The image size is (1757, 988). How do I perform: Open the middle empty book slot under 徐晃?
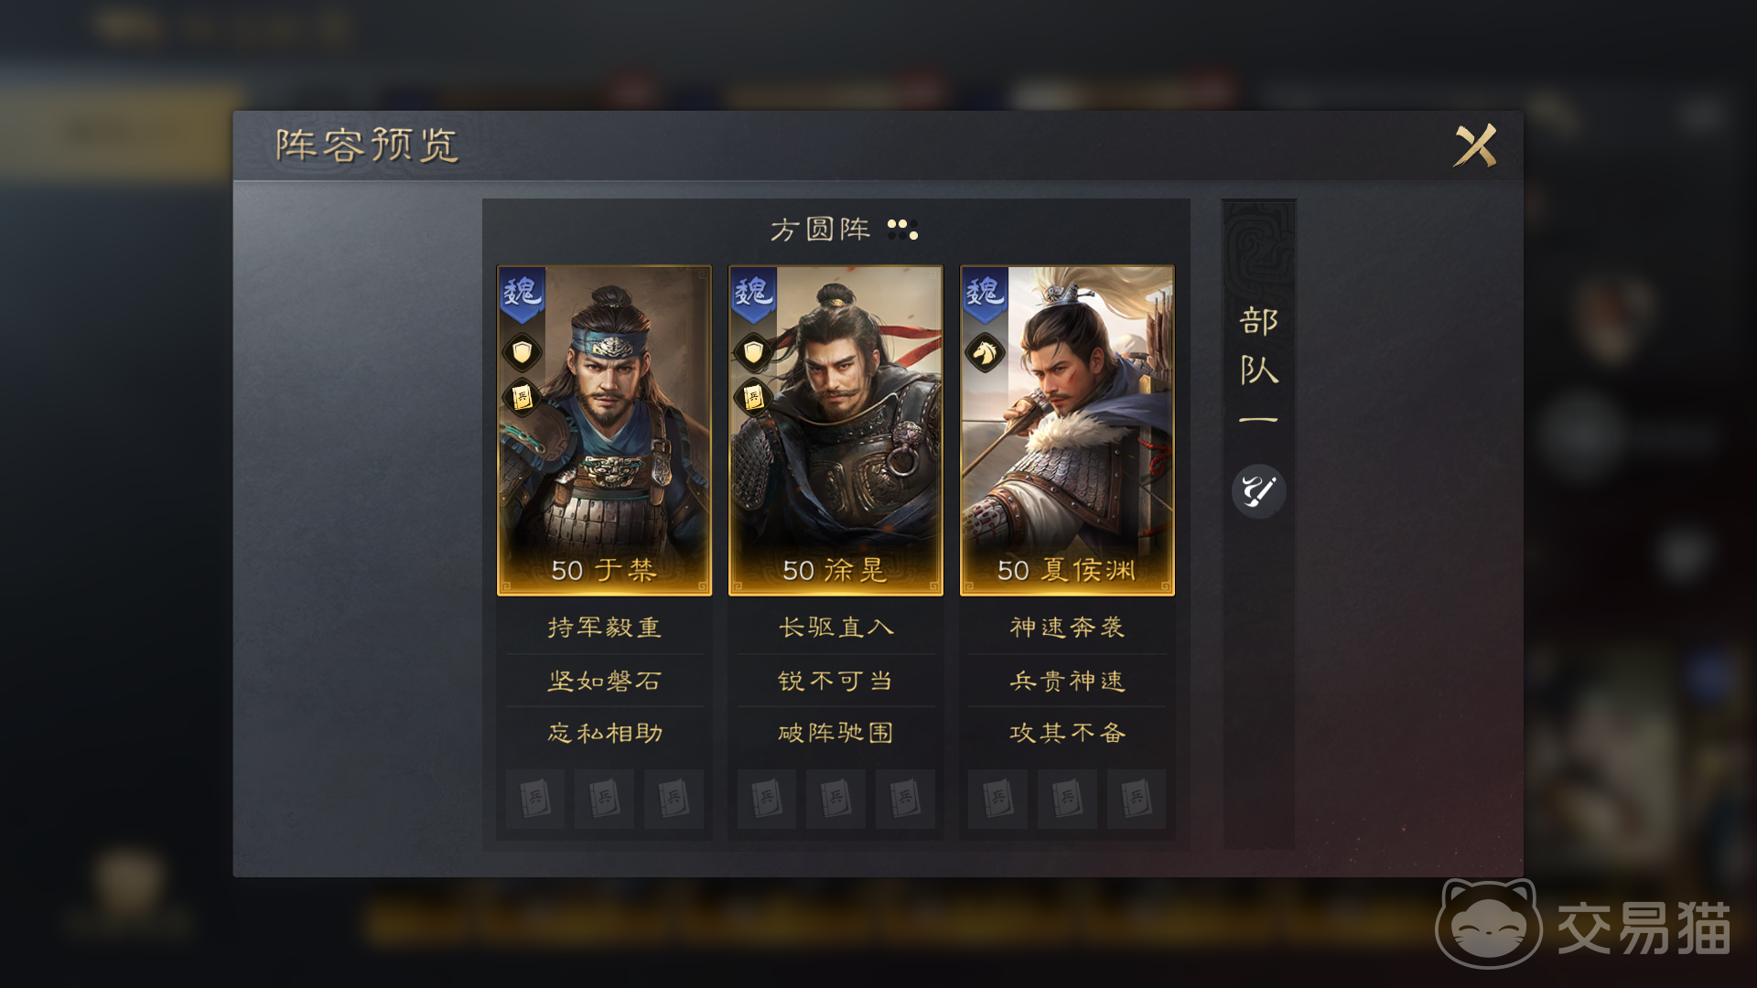click(x=835, y=799)
